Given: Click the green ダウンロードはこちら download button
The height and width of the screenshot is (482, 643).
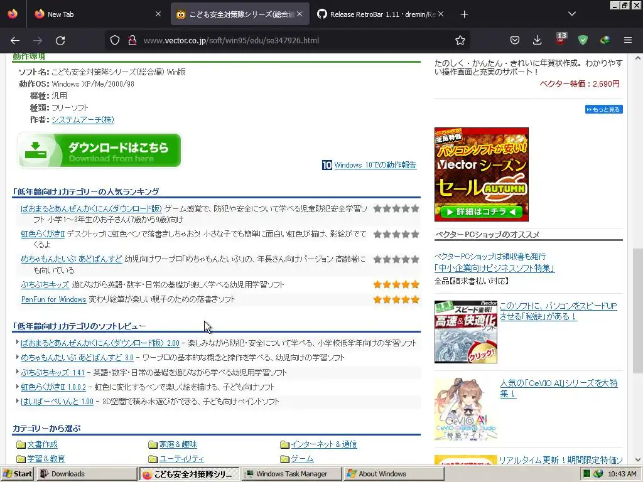Looking at the screenshot, I should (x=99, y=150).
